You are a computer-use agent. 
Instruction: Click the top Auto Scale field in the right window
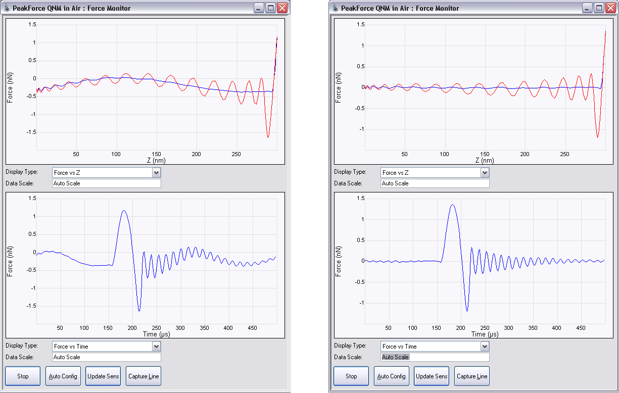pyautogui.click(x=435, y=183)
